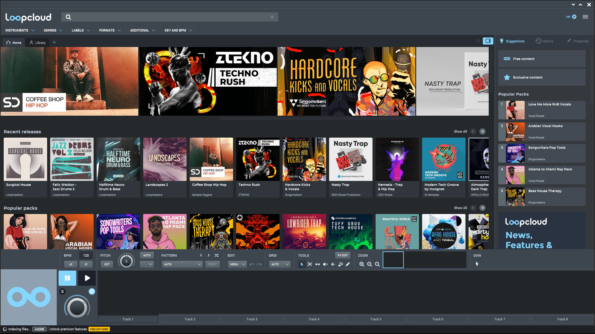Select the scissors cut tool
The height and width of the screenshot is (334, 595).
pyautogui.click(x=310, y=264)
